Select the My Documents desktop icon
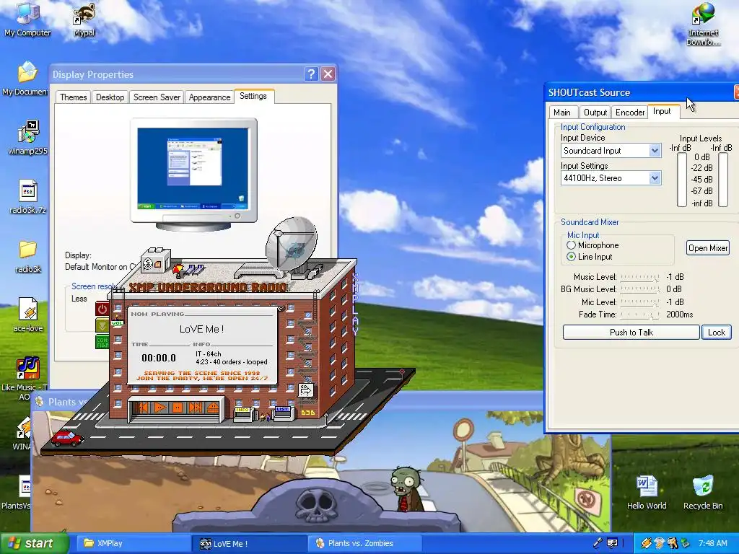The height and width of the screenshot is (554, 739). (26, 79)
